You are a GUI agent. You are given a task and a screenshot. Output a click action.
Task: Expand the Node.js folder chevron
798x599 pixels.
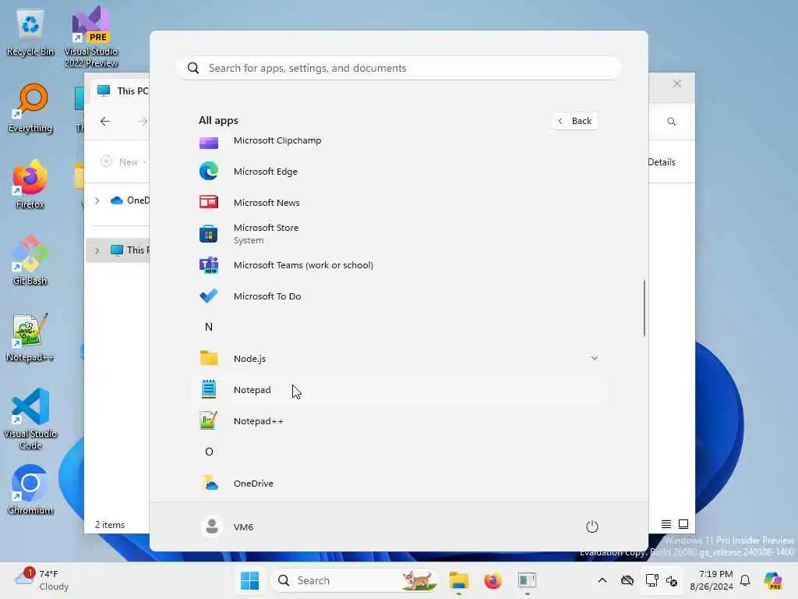pos(595,358)
